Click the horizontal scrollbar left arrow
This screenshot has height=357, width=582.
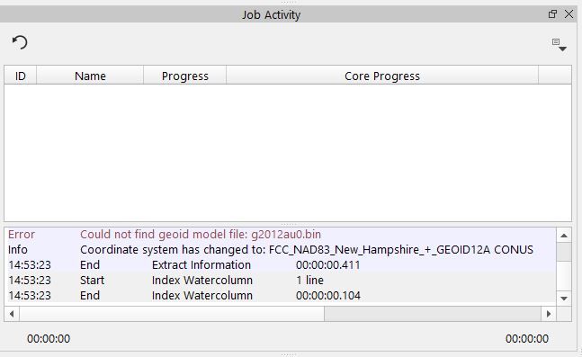12,314
